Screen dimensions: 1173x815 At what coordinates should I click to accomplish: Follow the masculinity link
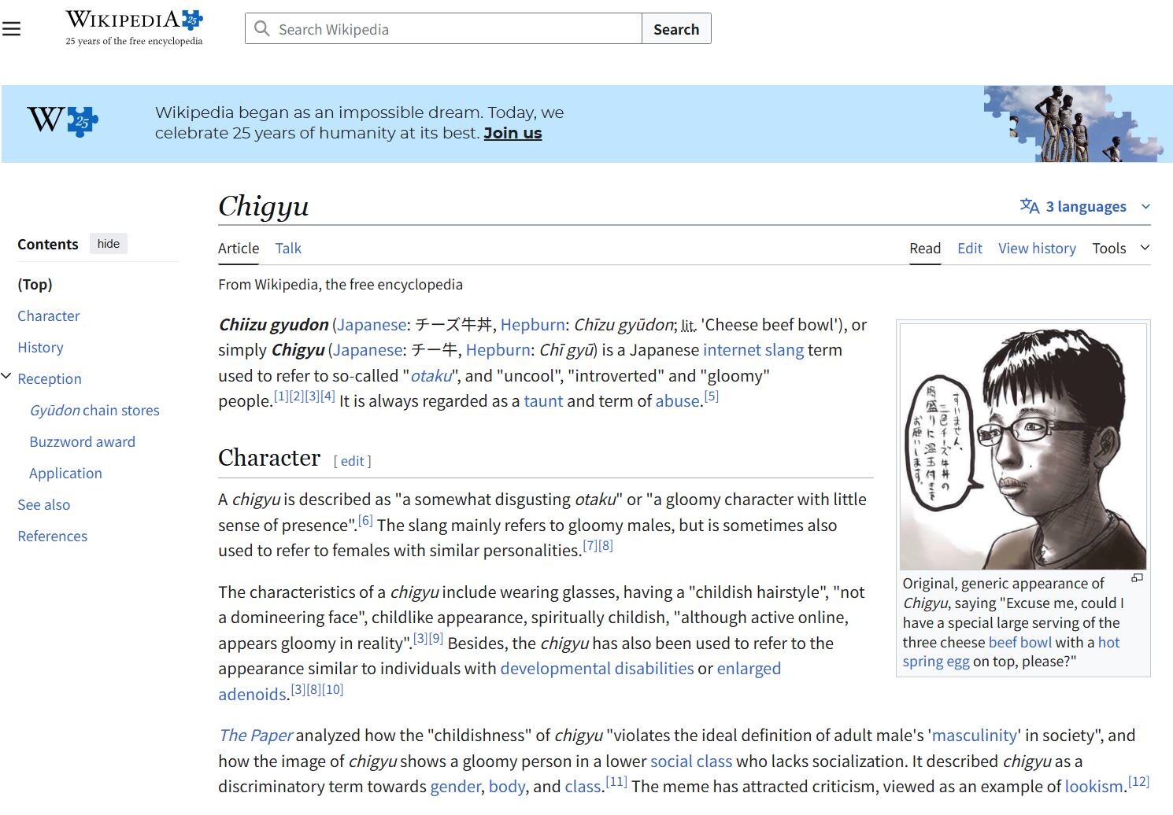point(975,735)
